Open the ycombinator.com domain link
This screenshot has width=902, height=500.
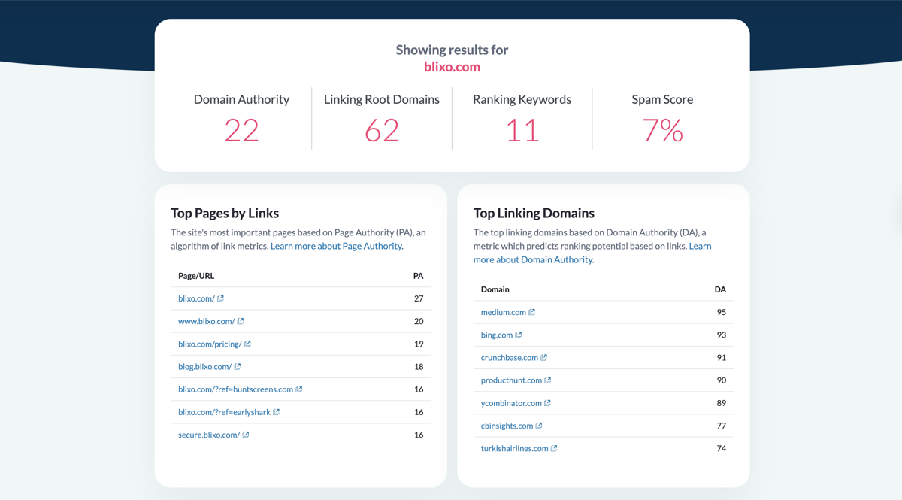pos(511,403)
